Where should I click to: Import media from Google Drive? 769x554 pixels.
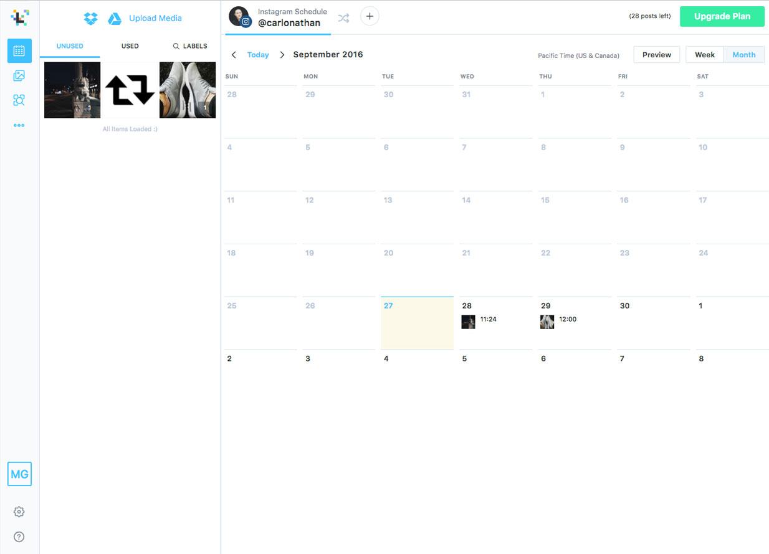coord(115,19)
